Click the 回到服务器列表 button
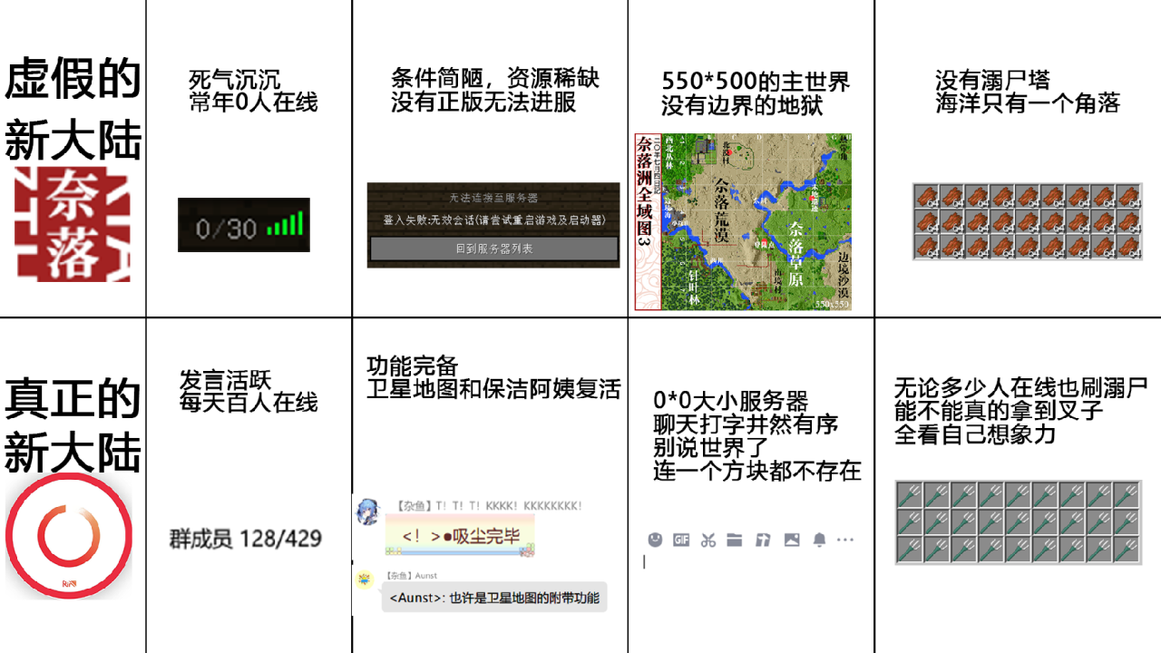 pyautogui.click(x=493, y=249)
